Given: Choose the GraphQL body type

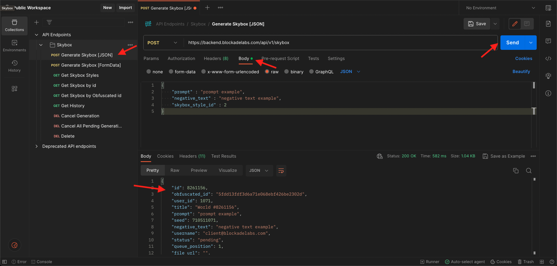Looking at the screenshot, I should point(321,72).
